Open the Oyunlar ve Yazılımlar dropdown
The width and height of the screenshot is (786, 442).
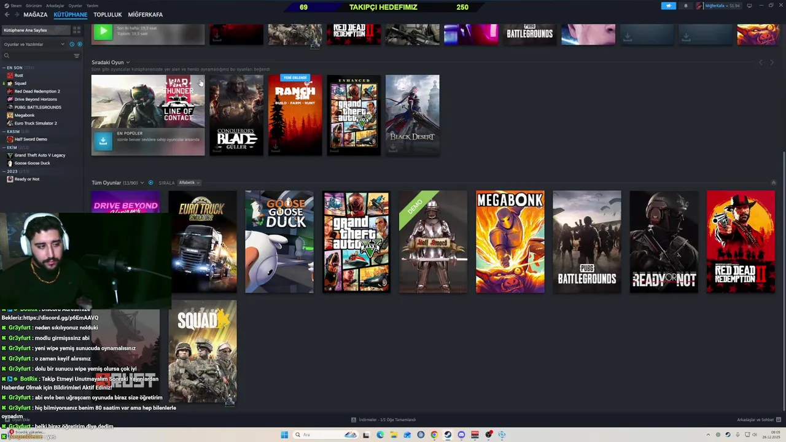coord(34,44)
